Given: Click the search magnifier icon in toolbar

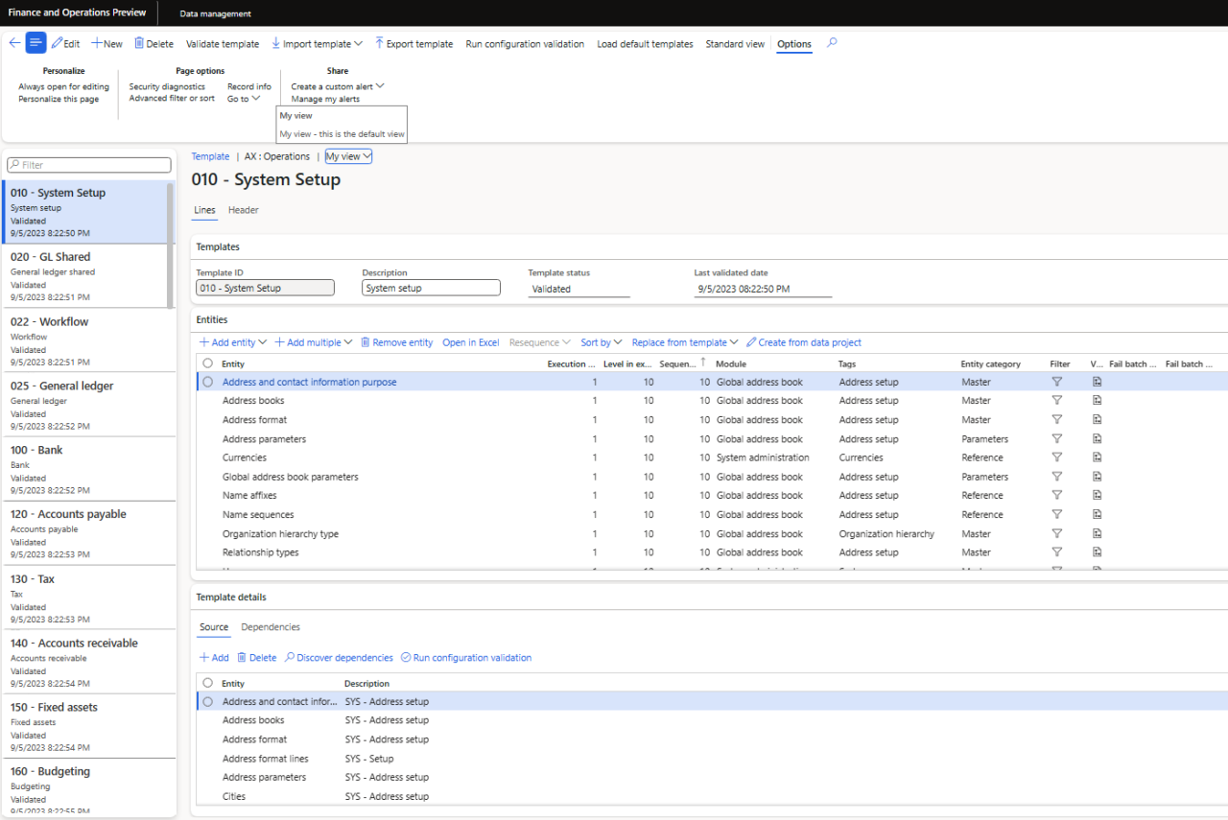Looking at the screenshot, I should (x=832, y=43).
